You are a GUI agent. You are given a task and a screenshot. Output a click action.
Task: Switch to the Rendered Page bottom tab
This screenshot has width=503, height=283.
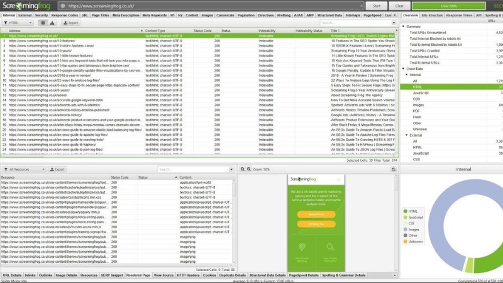[138, 275]
